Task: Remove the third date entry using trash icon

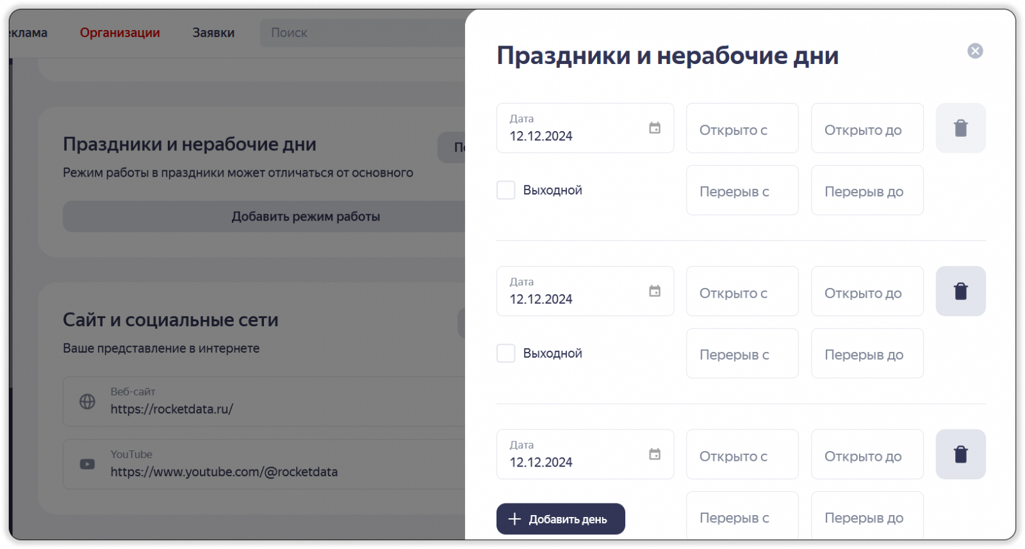Action: click(960, 454)
